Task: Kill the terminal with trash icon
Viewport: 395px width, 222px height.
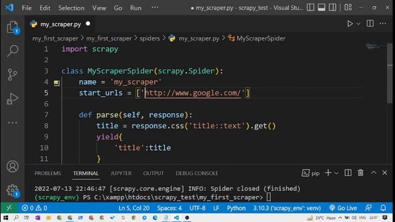Action: [360, 173]
